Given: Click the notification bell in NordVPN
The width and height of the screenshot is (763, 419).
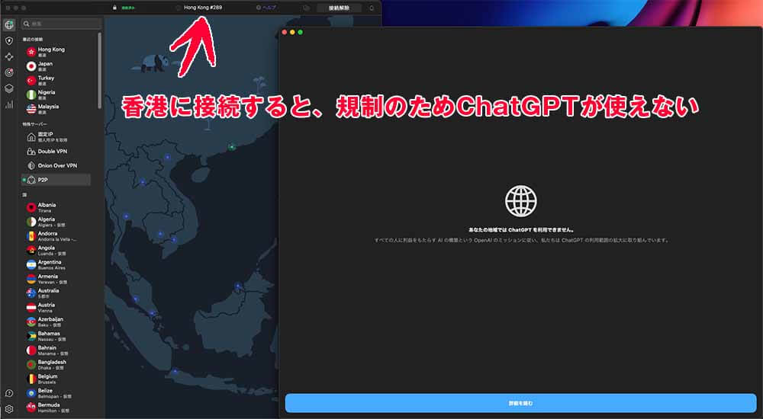Looking at the screenshot, I should coord(372,8).
